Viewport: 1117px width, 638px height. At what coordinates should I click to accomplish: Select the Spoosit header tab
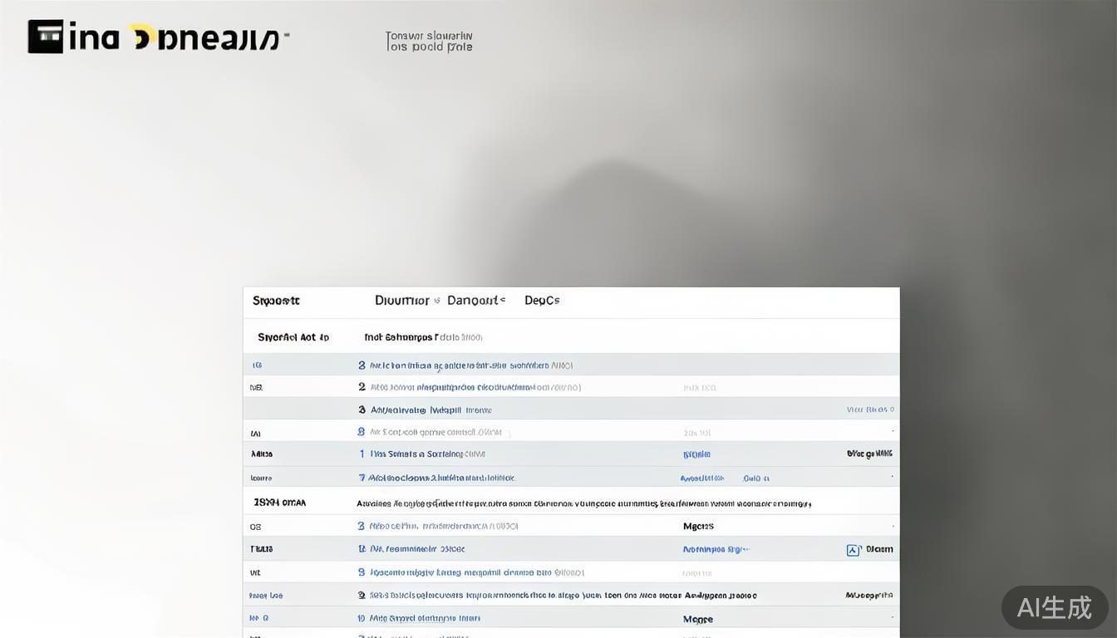tap(276, 301)
